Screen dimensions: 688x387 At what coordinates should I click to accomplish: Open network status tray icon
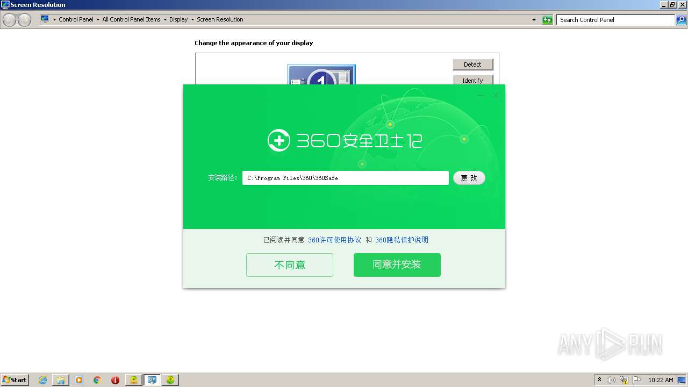[624, 380]
